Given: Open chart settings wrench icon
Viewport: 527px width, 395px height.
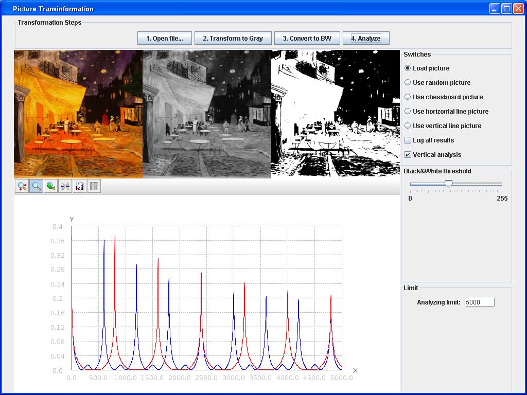Looking at the screenshot, I should 65,187.
